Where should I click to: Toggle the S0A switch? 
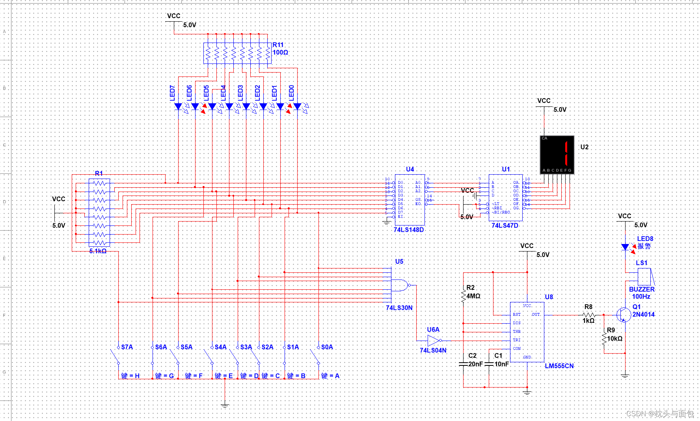[x=315, y=356]
